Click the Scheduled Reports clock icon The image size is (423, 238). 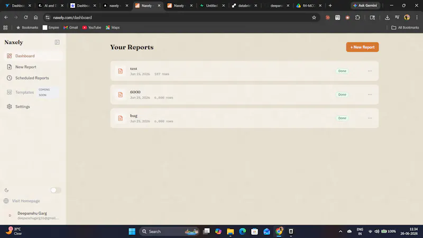pos(10,78)
